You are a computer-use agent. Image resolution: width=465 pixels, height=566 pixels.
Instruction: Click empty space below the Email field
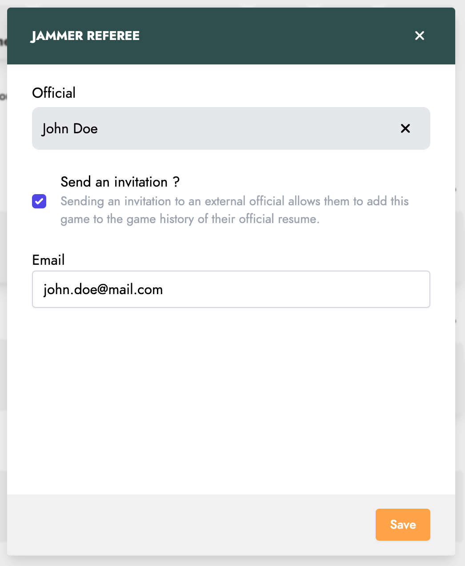click(231, 400)
